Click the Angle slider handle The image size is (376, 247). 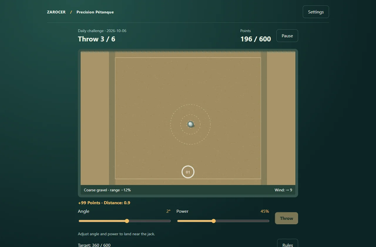click(127, 221)
